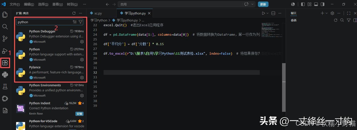This screenshot has height=130, width=357.
Task: Filter chat sessions with funnel
Action: coord(349,20)
